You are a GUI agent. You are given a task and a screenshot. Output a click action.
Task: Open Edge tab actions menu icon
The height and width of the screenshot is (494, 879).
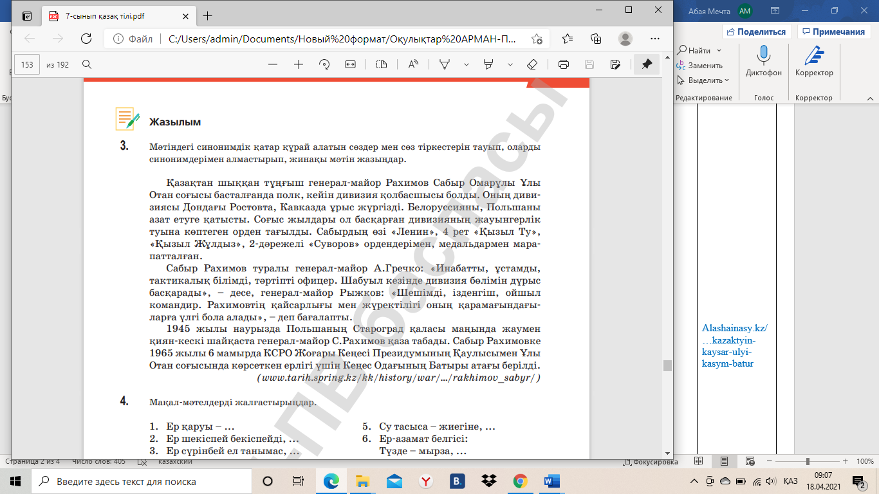(x=26, y=16)
